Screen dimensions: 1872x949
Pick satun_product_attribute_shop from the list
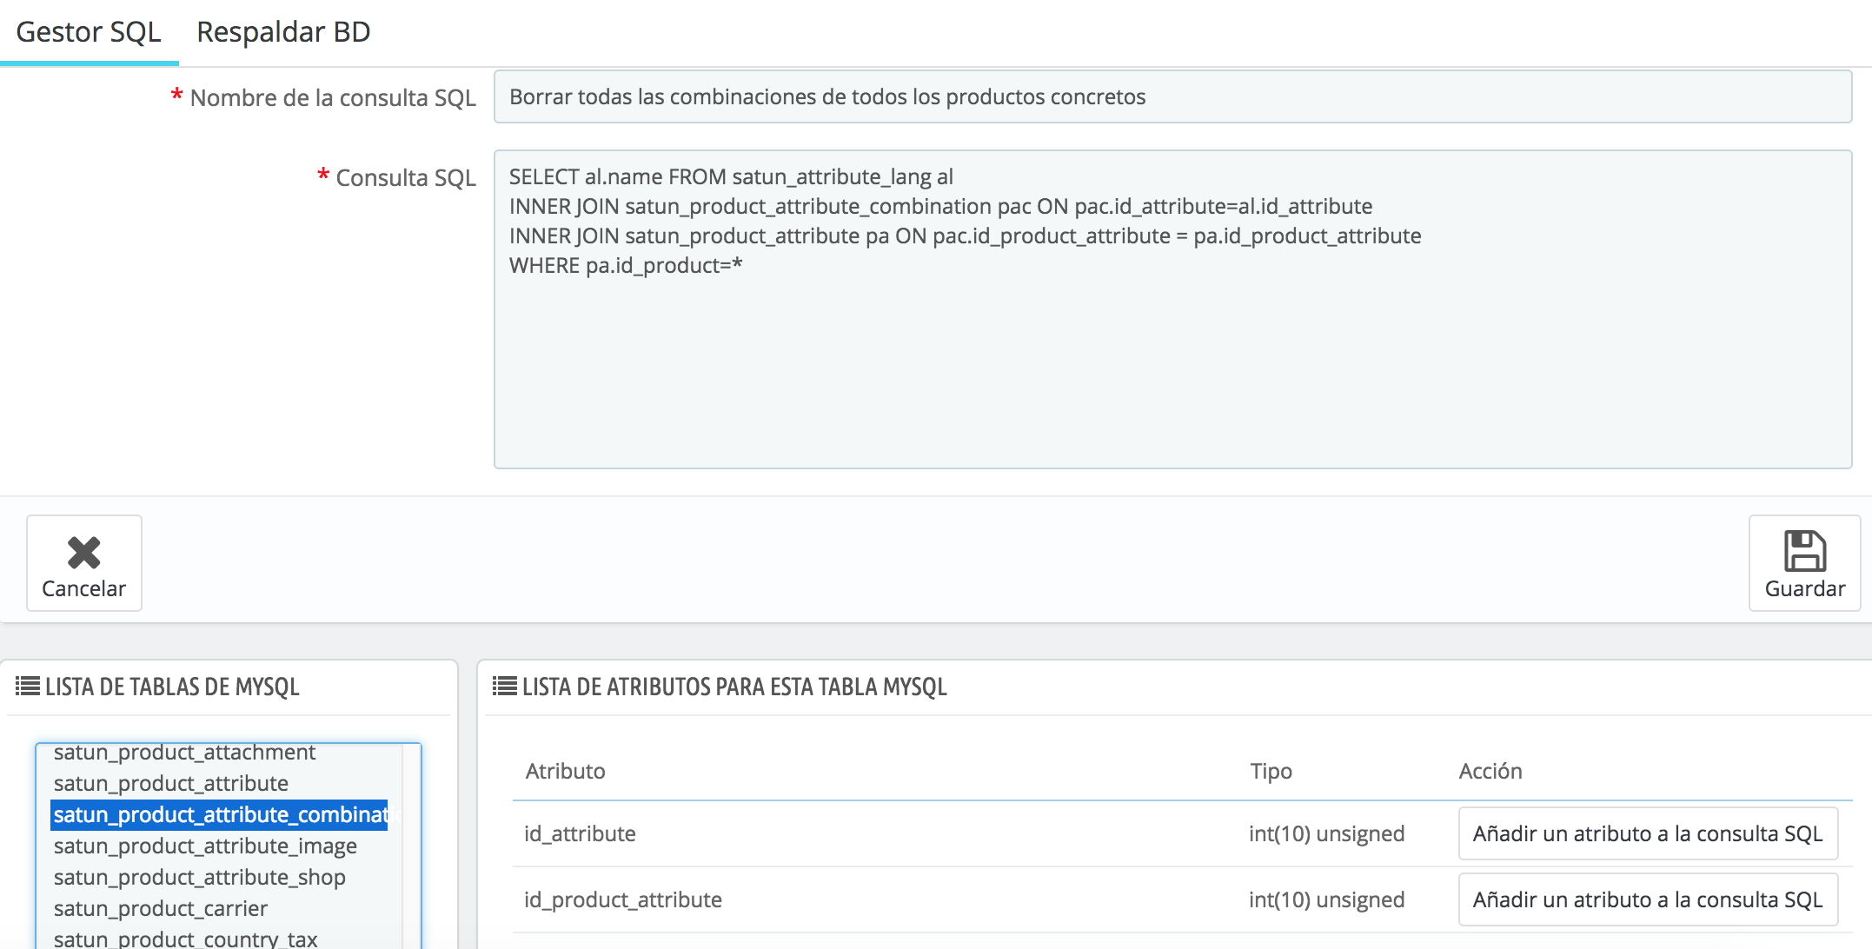coord(200,877)
